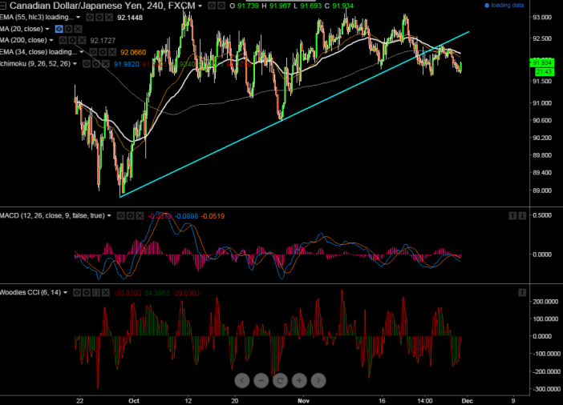Expand the MA (200, close) dropdown arrow
The height and width of the screenshot is (405, 563).
tap(51, 40)
